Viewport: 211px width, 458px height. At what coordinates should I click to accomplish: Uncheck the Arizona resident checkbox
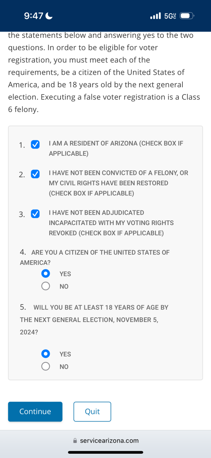pyautogui.click(x=35, y=144)
